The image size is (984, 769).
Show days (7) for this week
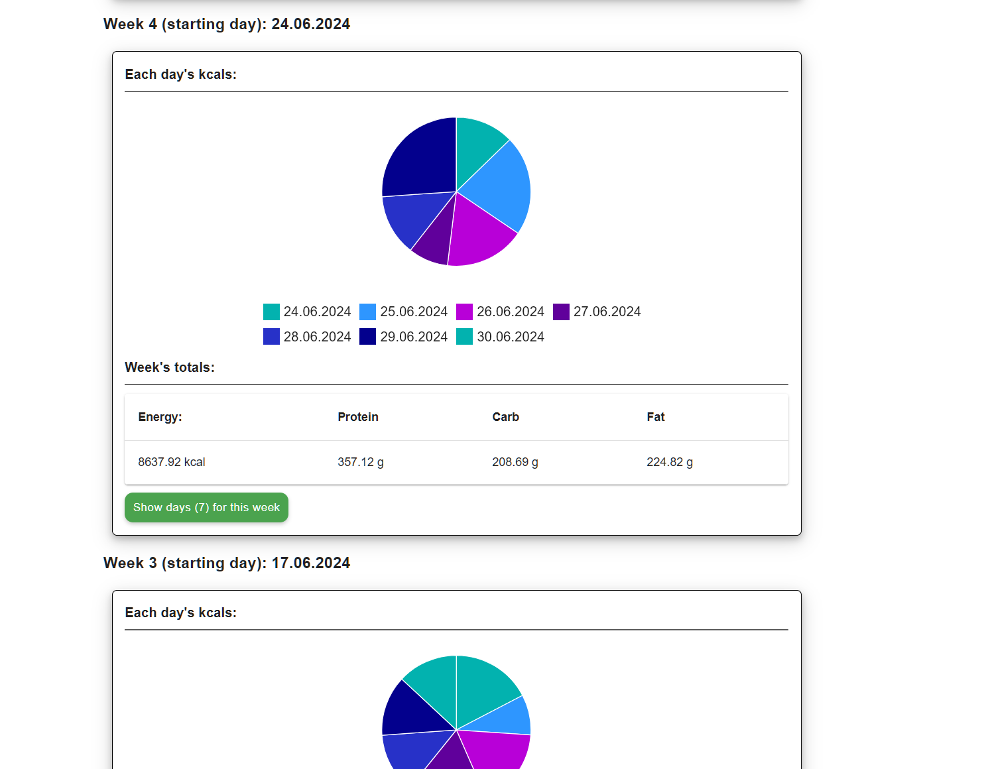click(x=206, y=507)
